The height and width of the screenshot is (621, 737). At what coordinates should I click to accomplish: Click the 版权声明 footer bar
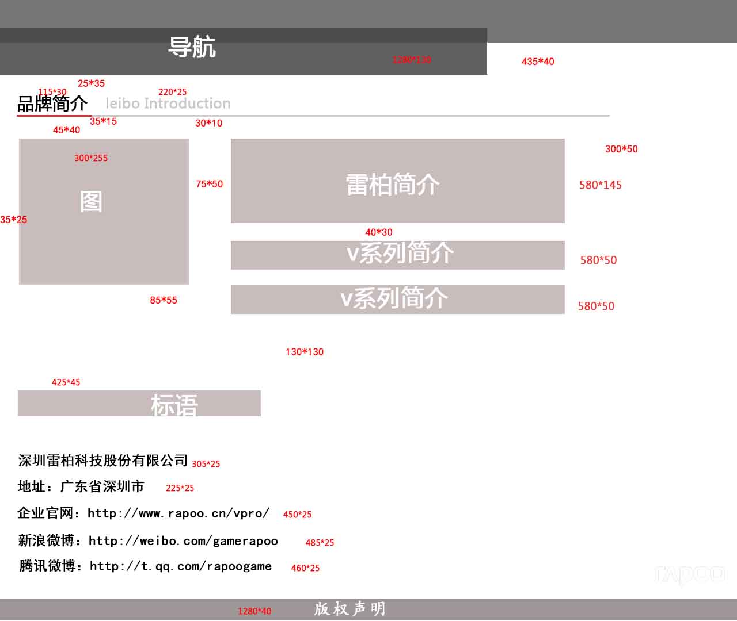368,609
